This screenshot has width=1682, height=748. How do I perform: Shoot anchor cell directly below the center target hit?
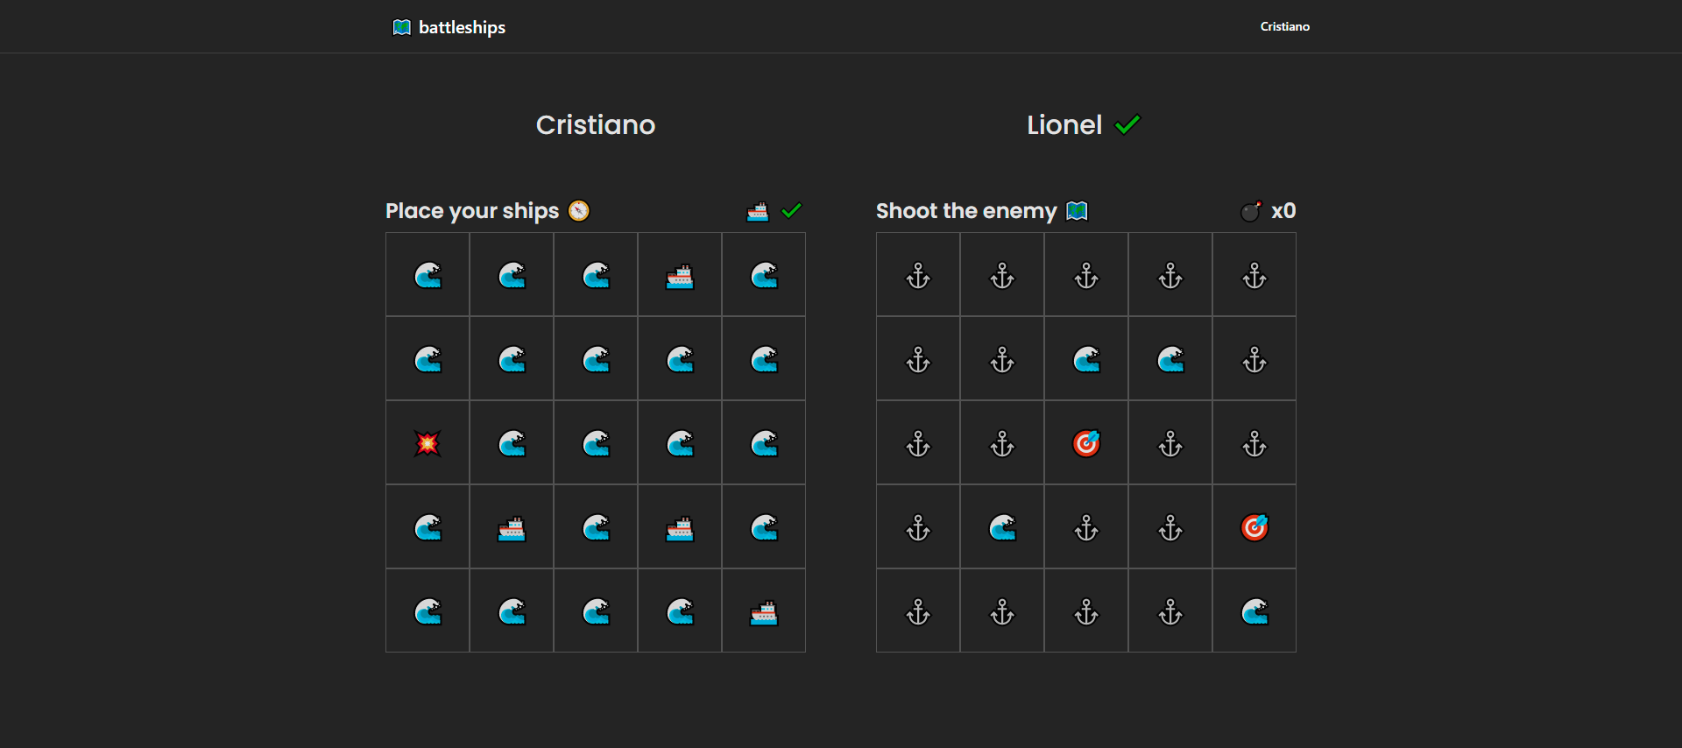(x=1086, y=527)
